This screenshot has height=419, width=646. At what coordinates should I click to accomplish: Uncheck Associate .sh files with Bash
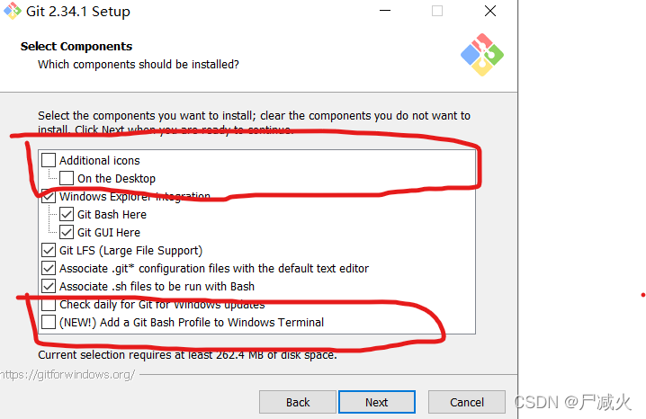click(49, 286)
